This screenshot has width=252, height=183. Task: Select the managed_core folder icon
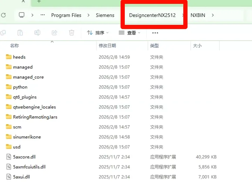coord(9,77)
